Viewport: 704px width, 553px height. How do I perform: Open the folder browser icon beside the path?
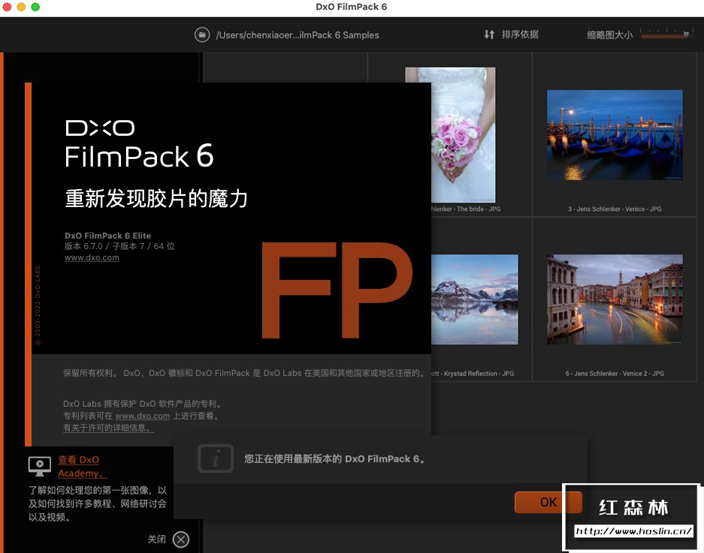click(x=202, y=35)
